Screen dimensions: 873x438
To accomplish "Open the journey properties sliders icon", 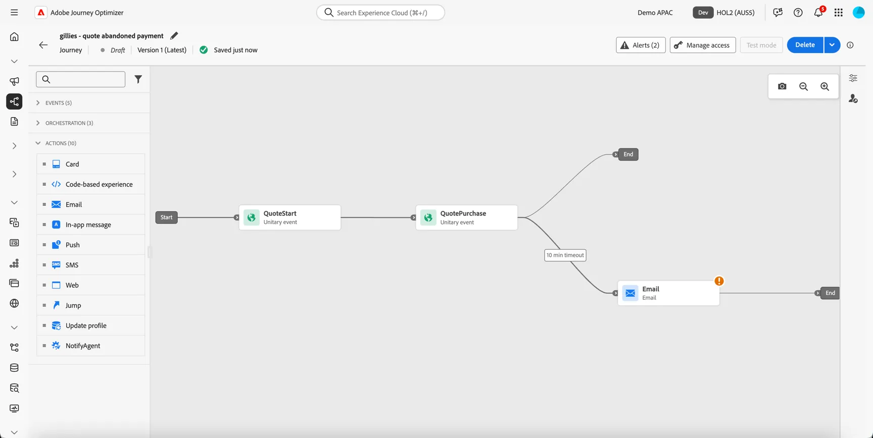I will click(x=853, y=78).
